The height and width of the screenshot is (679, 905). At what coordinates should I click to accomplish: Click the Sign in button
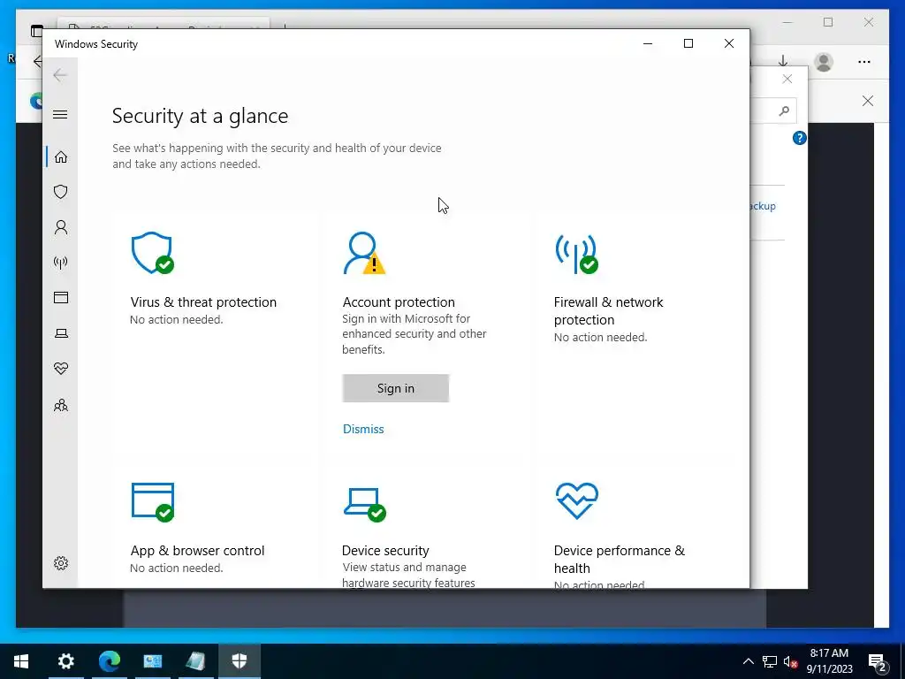click(x=395, y=388)
